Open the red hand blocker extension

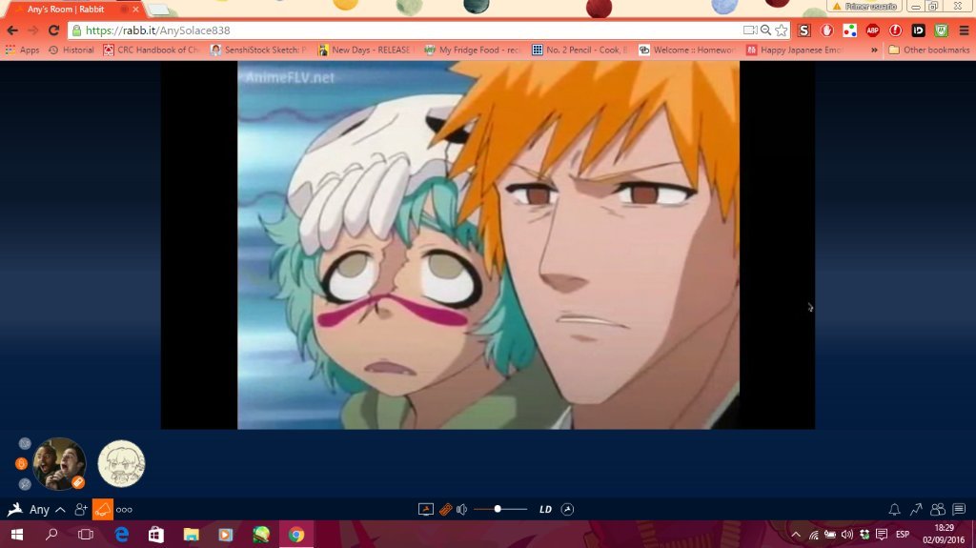[x=826, y=30]
